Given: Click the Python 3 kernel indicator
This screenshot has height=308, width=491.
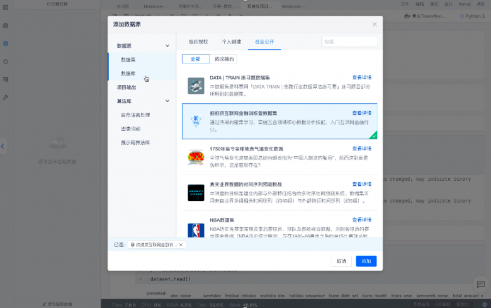Looking at the screenshot, I should tap(472, 16).
